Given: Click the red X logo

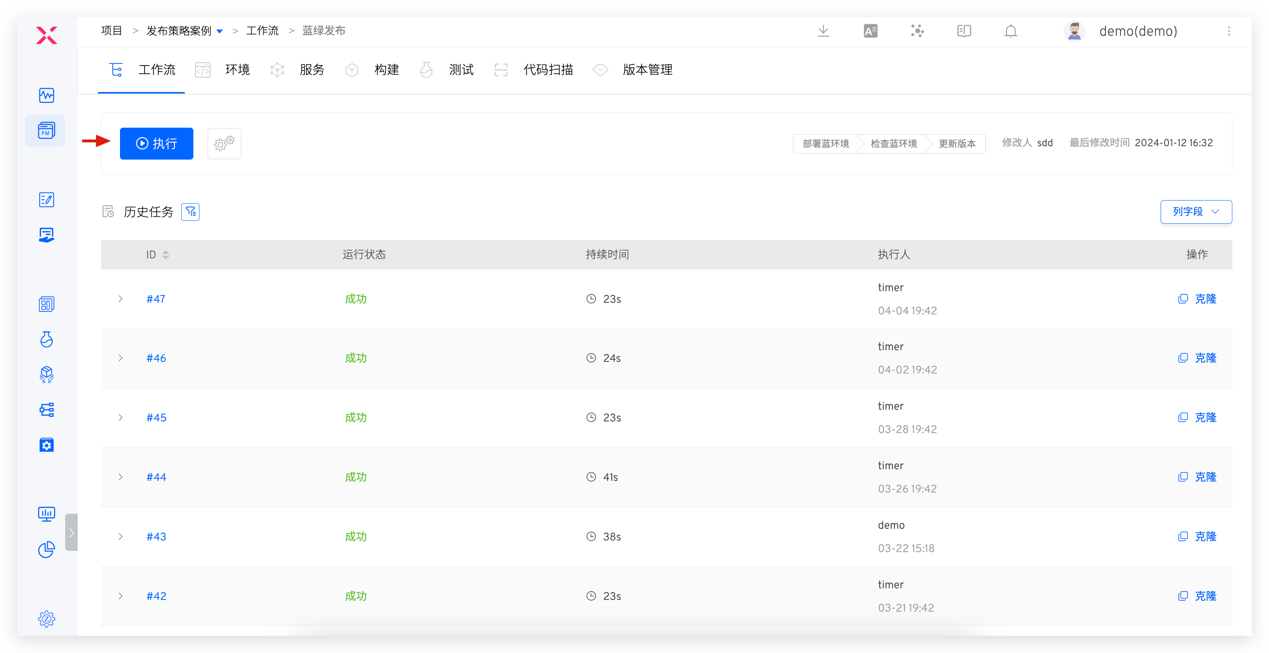Looking at the screenshot, I should pos(46,35).
